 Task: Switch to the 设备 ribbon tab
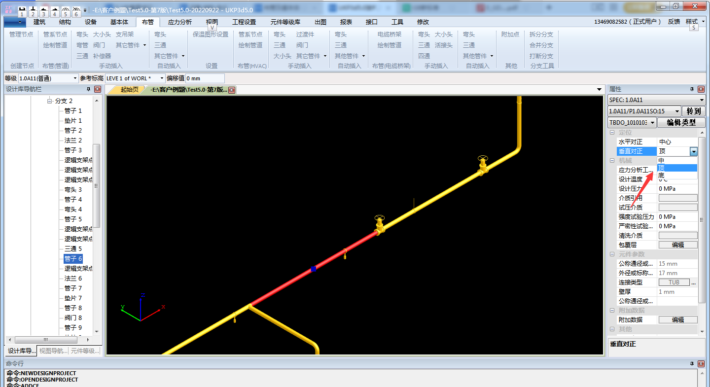pyautogui.click(x=91, y=22)
